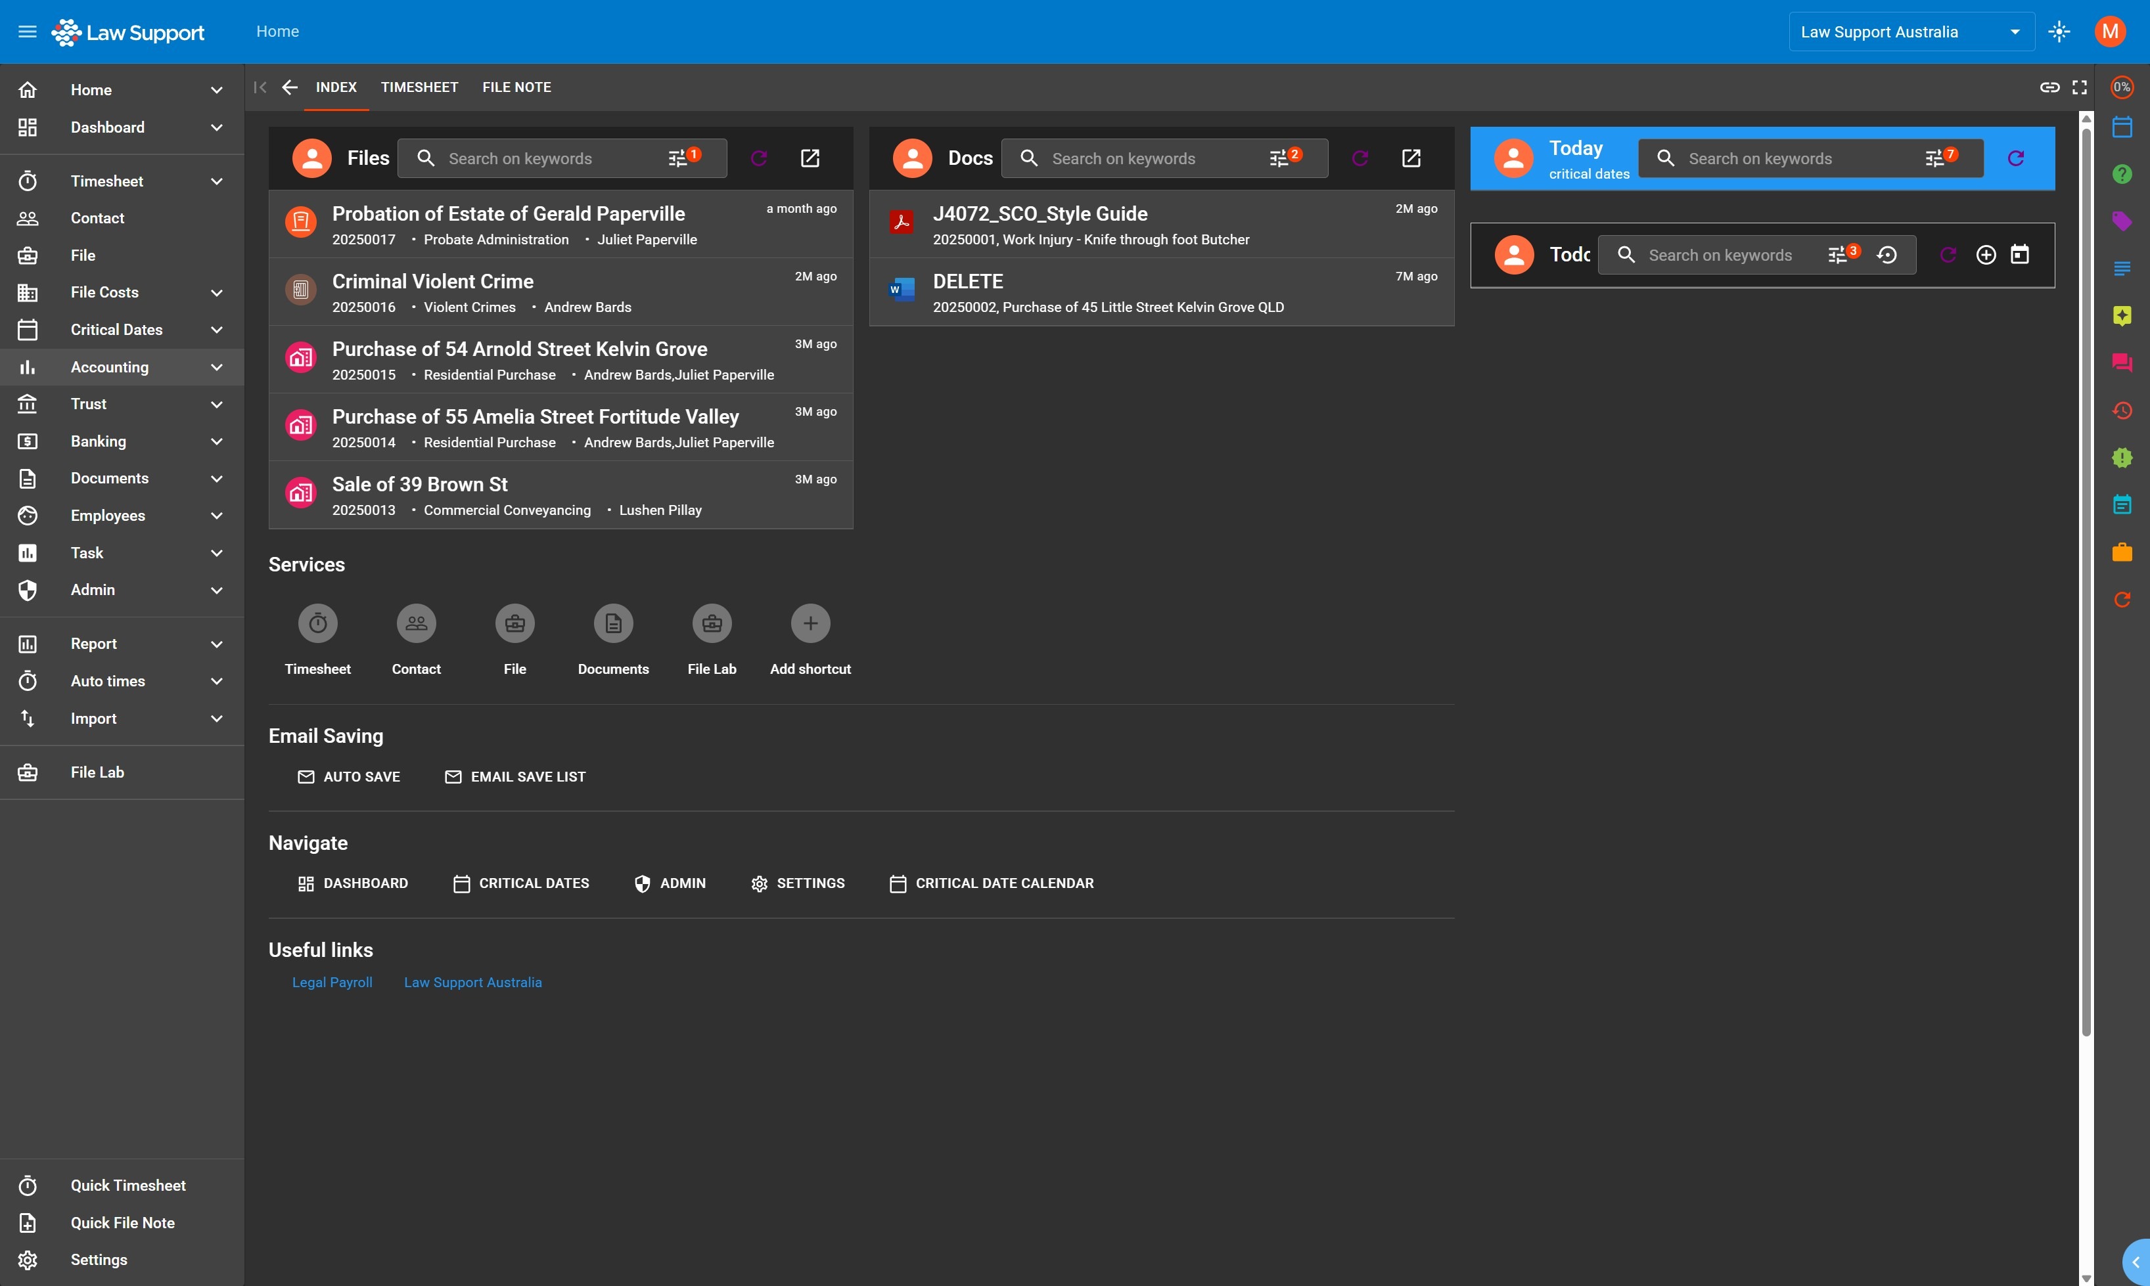Add a new Todo item
2150x1286 pixels.
tap(1985, 255)
